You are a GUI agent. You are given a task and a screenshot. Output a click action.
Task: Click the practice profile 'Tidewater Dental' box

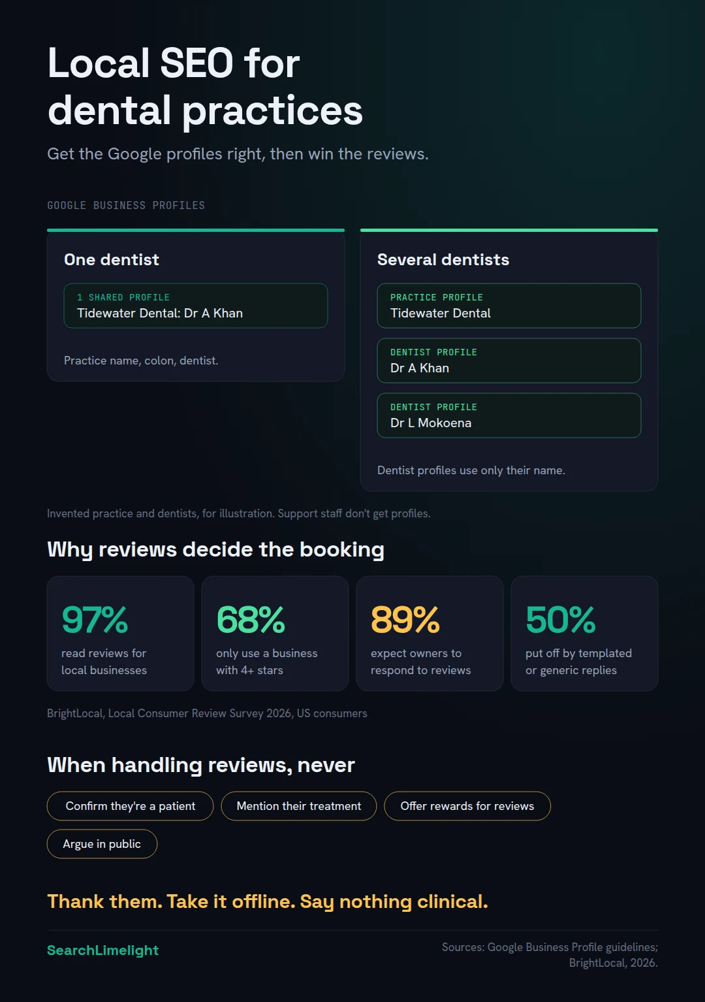point(509,306)
